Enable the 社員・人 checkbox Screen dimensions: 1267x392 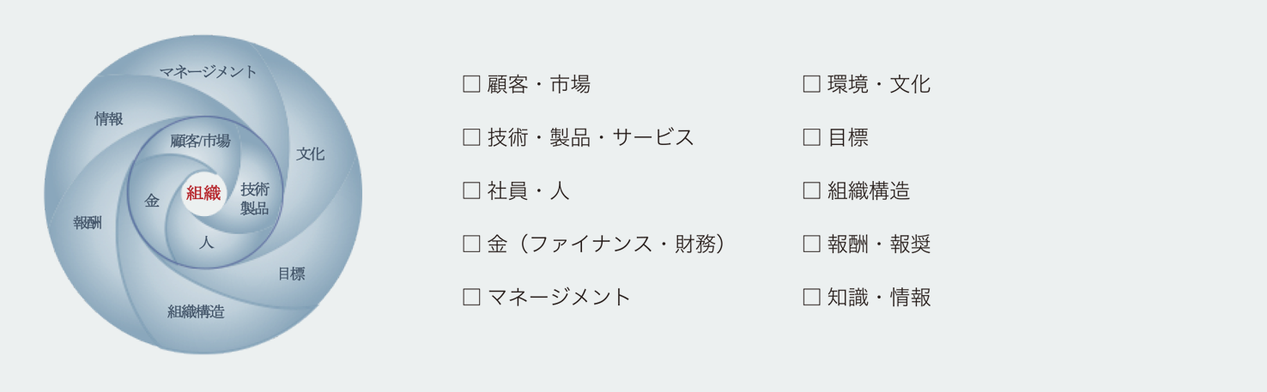click(x=471, y=190)
